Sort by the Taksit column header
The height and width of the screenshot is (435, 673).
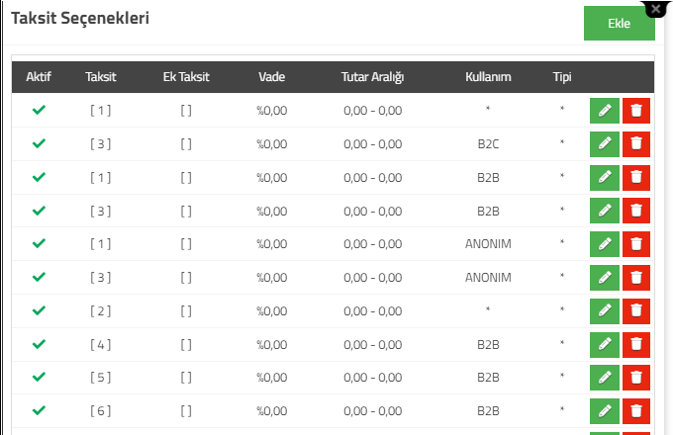[x=100, y=77]
